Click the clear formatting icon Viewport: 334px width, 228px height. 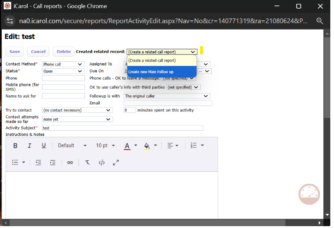coord(87,163)
